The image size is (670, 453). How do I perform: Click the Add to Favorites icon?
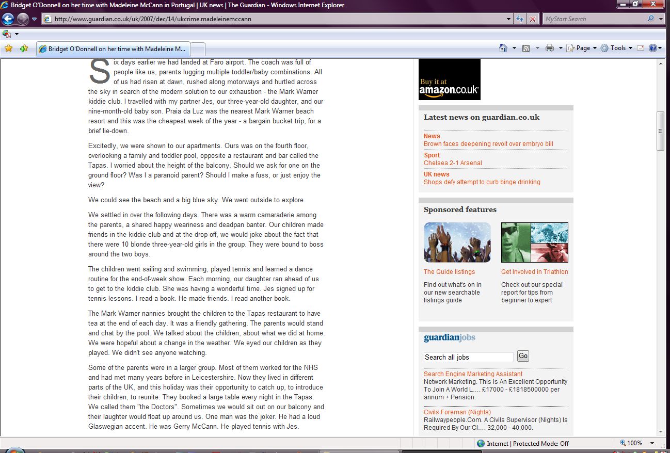24,48
